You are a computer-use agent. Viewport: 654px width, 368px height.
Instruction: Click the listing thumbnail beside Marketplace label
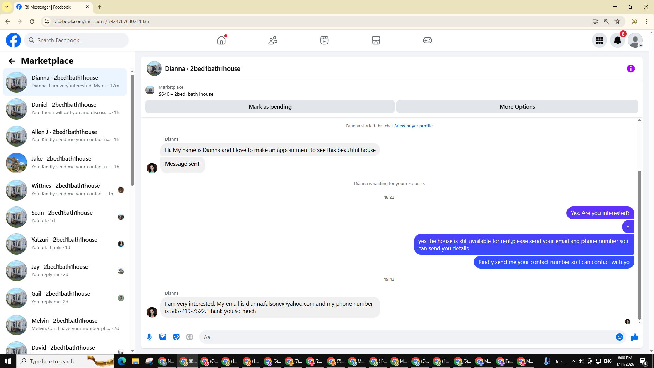point(150,90)
